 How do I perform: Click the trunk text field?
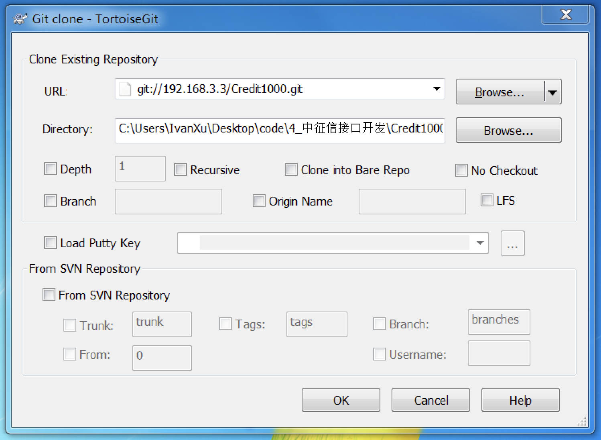click(x=162, y=324)
